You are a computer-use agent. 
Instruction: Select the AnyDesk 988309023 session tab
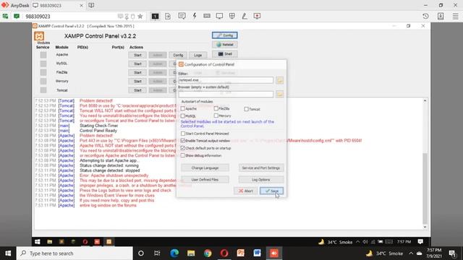(58, 5)
